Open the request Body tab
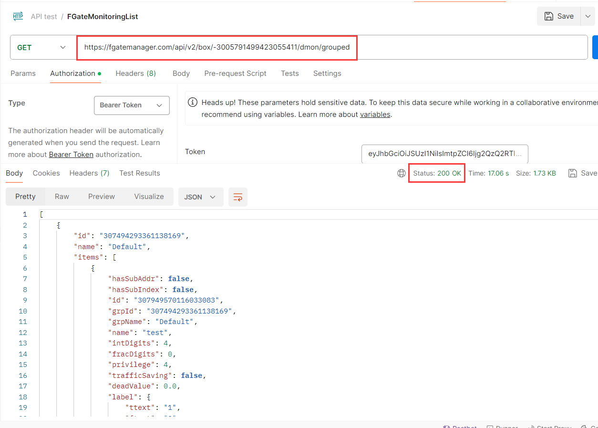The width and height of the screenshot is (598, 428). (x=181, y=73)
